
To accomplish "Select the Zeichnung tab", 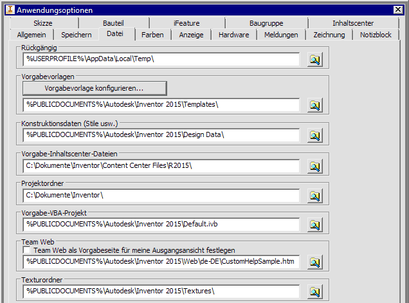I will click(329, 35).
